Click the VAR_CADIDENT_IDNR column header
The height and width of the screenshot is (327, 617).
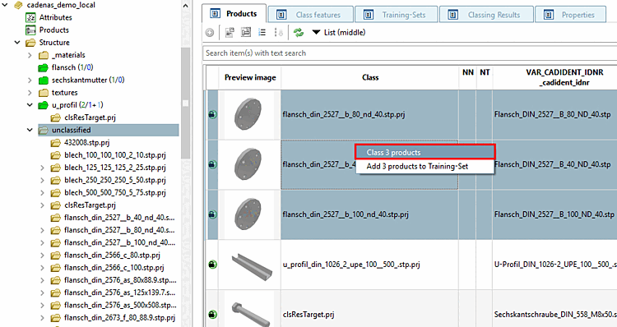click(x=554, y=77)
